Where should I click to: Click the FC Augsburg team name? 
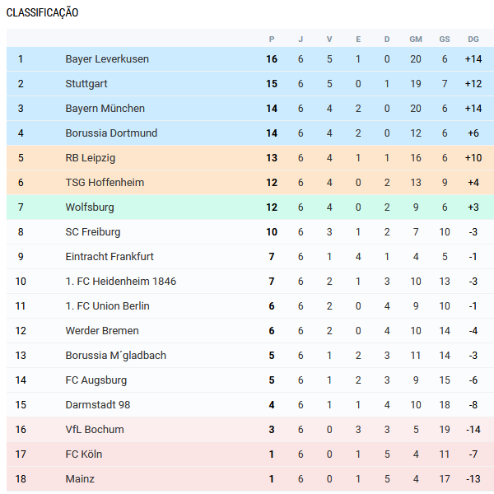[96, 380]
